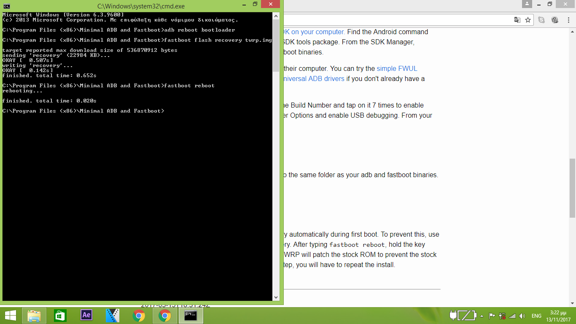576x324 pixels.
Task: Click the Windows Start button
Action: click(x=10, y=315)
